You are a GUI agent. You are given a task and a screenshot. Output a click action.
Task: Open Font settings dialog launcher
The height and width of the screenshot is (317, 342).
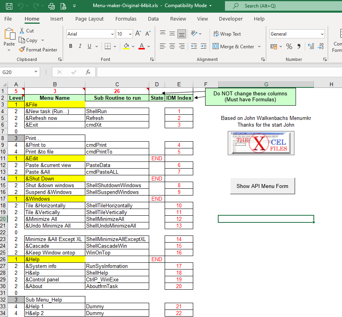coord(152,59)
